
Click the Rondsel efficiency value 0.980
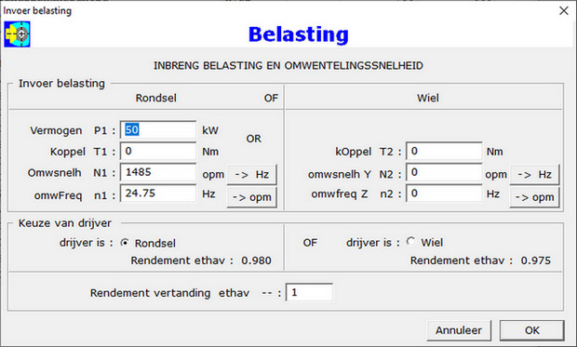point(256,260)
